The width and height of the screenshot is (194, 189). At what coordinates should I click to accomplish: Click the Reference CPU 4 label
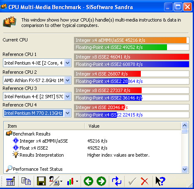click(x=20, y=105)
